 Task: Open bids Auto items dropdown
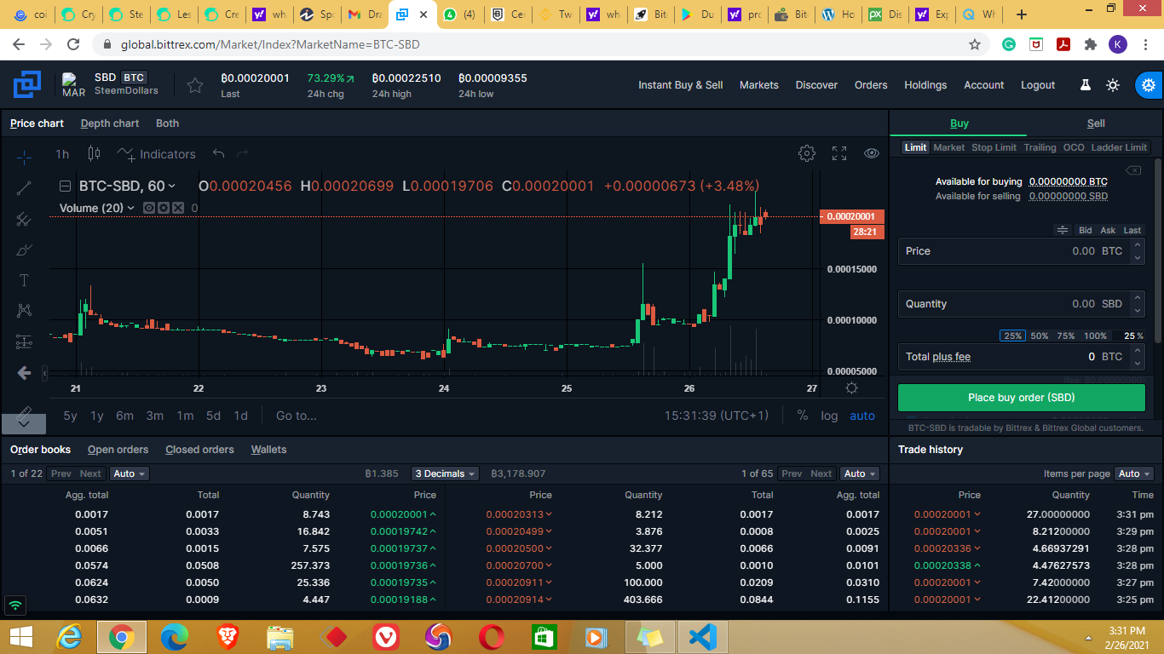pyautogui.click(x=129, y=473)
